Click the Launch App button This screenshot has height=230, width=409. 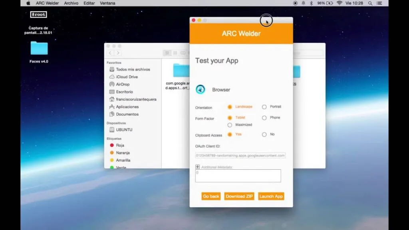click(x=271, y=196)
